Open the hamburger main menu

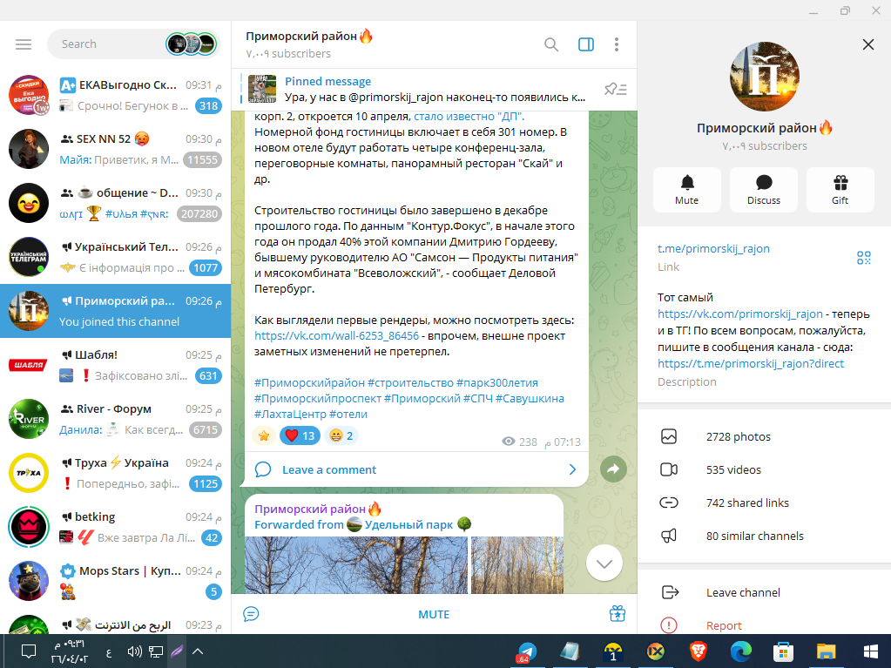tap(24, 44)
